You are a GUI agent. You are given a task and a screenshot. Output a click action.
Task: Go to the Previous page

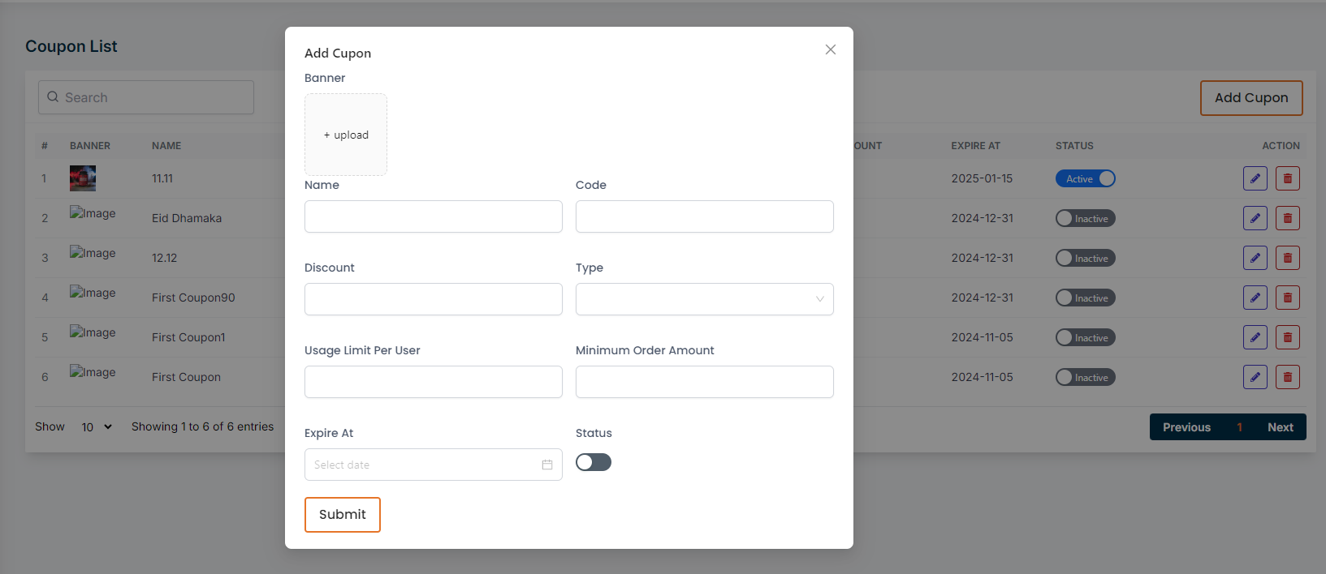click(x=1186, y=427)
